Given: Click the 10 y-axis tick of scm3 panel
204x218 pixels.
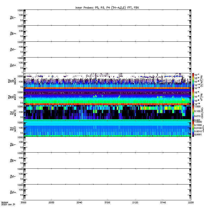Looking at the screenshot, I should pyautogui.click(x=21, y=103).
